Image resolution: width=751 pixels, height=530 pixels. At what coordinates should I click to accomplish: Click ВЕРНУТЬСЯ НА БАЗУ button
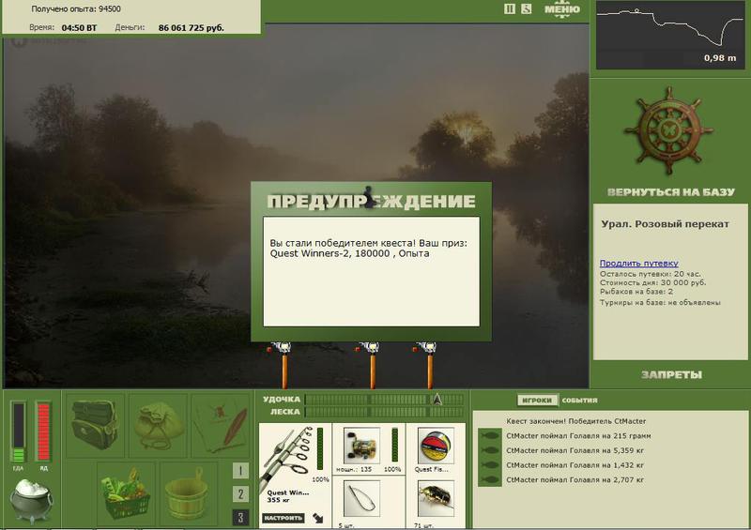tap(670, 192)
